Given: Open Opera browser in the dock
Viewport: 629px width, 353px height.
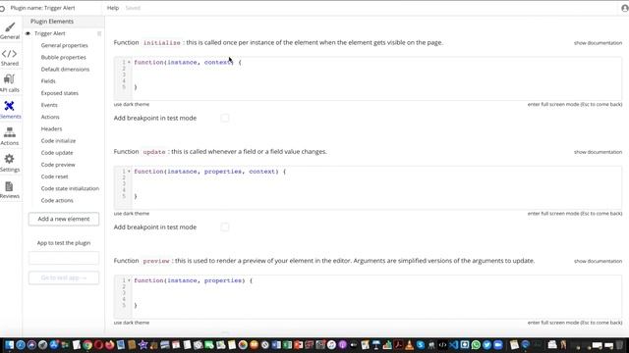Looking at the screenshot, I should pos(98,345).
